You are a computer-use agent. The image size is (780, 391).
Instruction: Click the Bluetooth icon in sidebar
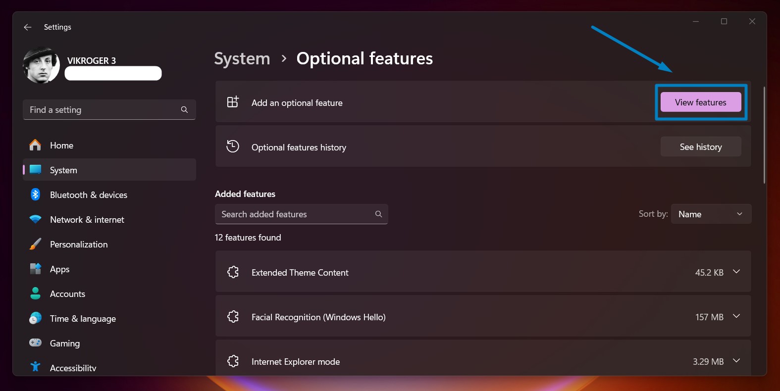[35, 195]
